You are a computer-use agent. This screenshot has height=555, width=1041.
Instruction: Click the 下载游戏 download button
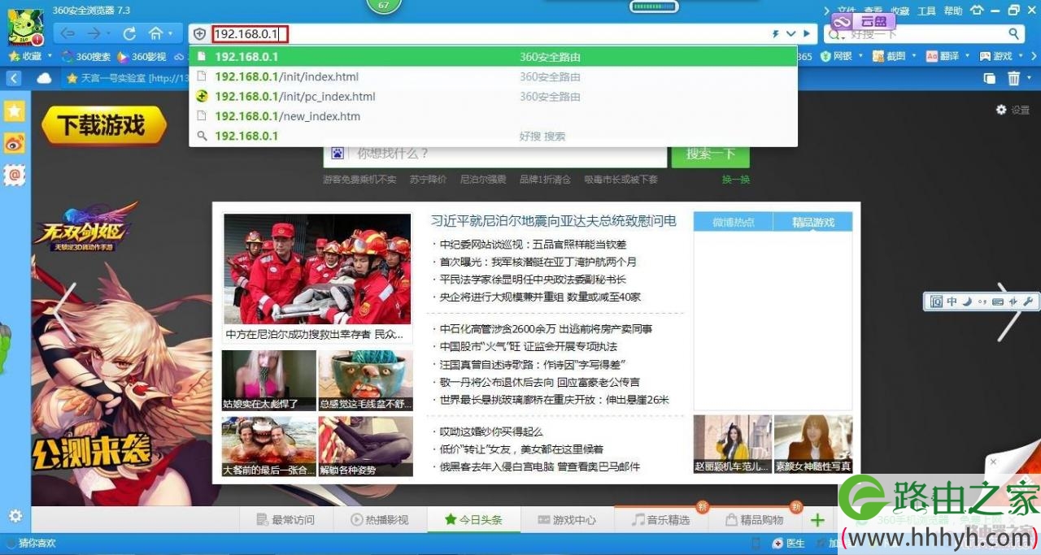pyautogui.click(x=104, y=125)
